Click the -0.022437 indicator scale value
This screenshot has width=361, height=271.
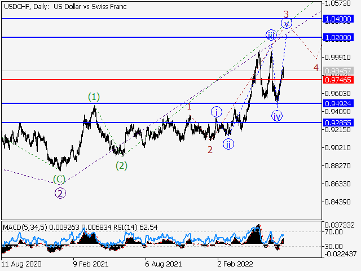pos(341,253)
